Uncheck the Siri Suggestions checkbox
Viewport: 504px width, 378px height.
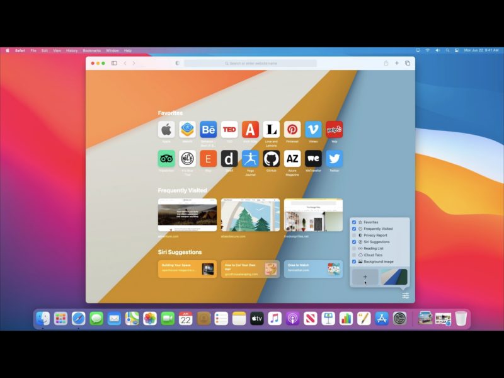tap(354, 242)
